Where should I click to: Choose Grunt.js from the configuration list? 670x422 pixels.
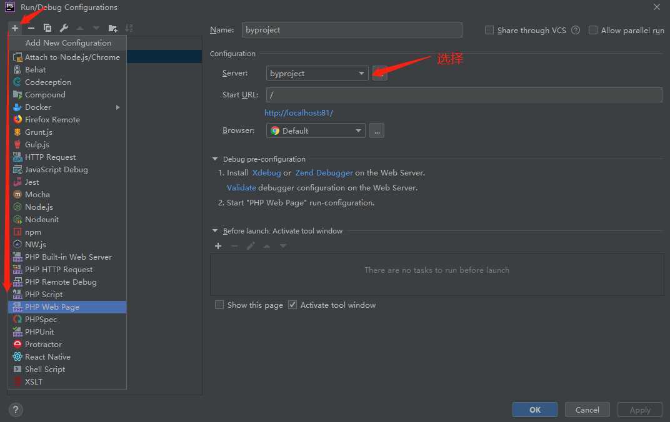67,132
